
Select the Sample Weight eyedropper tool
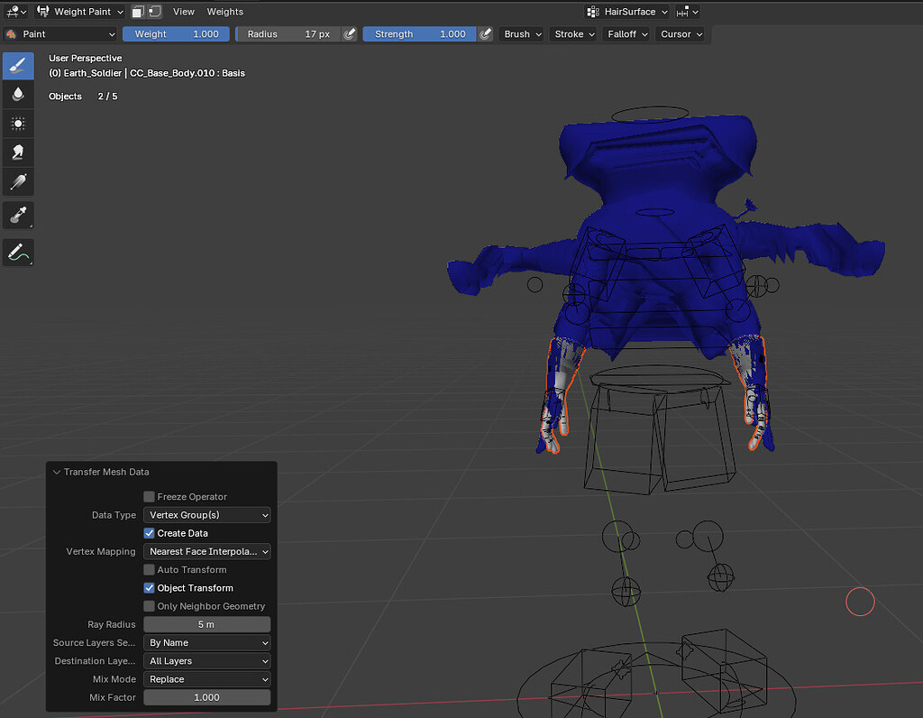coord(18,215)
